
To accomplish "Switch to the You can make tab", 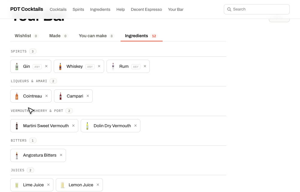I will [x=96, y=36].
